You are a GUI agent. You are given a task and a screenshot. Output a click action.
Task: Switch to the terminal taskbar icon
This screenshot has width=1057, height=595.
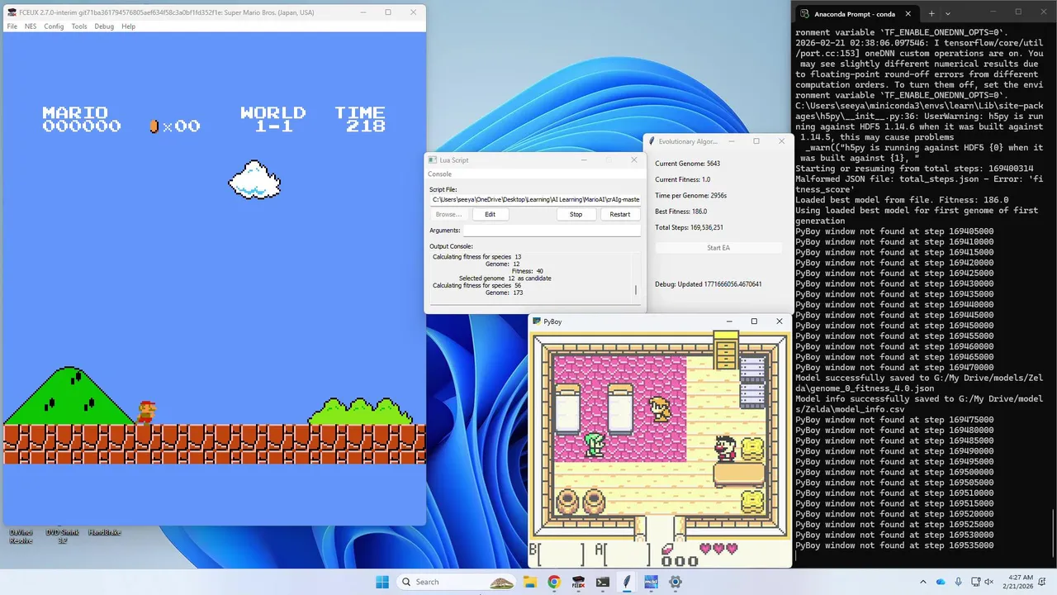click(603, 582)
